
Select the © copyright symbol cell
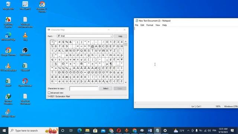pyautogui.click(x=63, y=64)
